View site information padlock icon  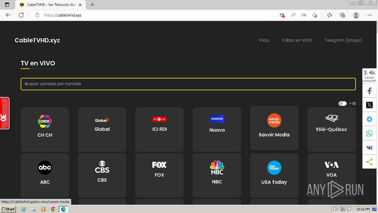37,15
